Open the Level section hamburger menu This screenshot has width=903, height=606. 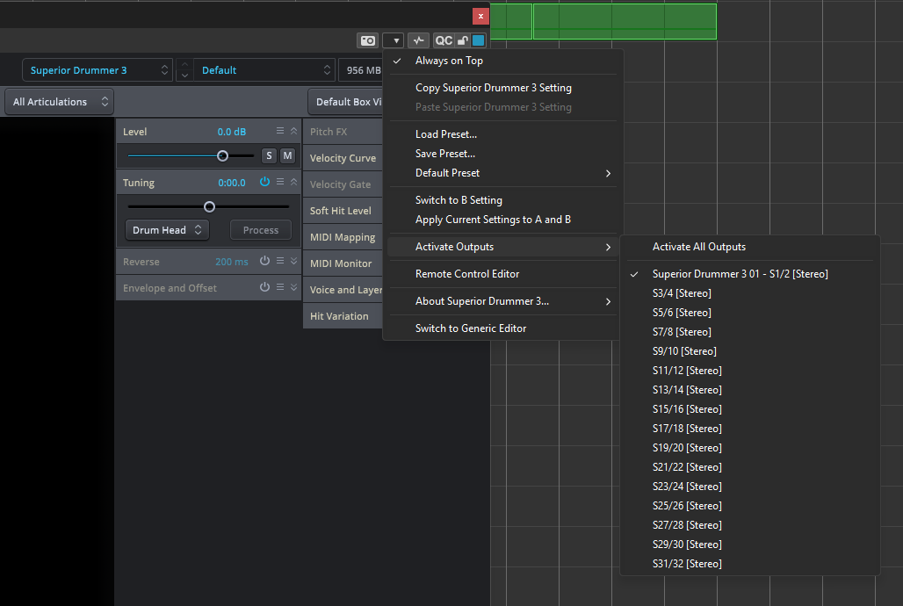click(x=280, y=131)
